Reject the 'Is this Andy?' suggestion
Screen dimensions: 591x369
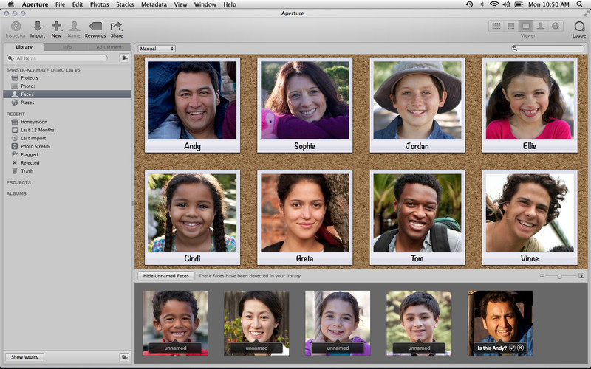[x=521, y=347]
